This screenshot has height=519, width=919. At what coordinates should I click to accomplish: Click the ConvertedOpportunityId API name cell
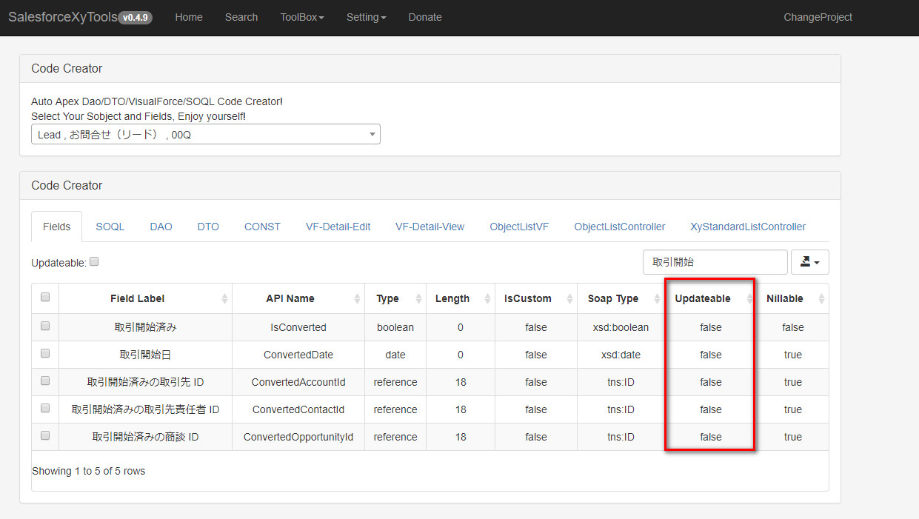tap(298, 437)
